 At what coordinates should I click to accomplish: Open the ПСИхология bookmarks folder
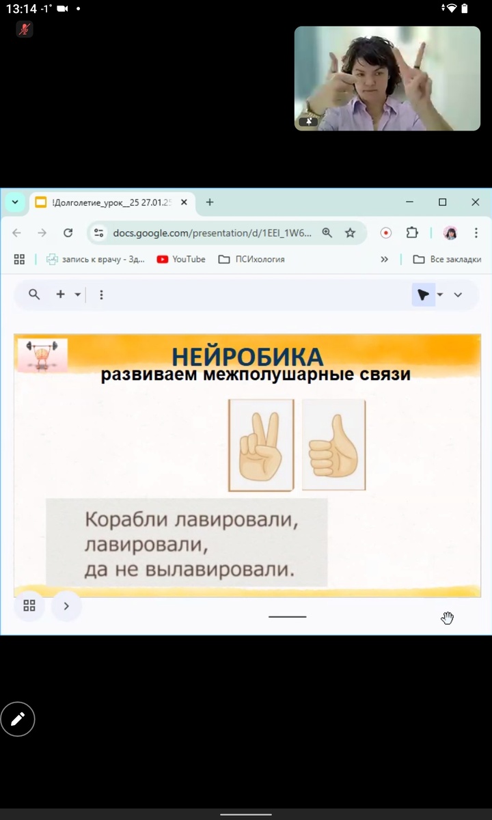[x=251, y=259]
